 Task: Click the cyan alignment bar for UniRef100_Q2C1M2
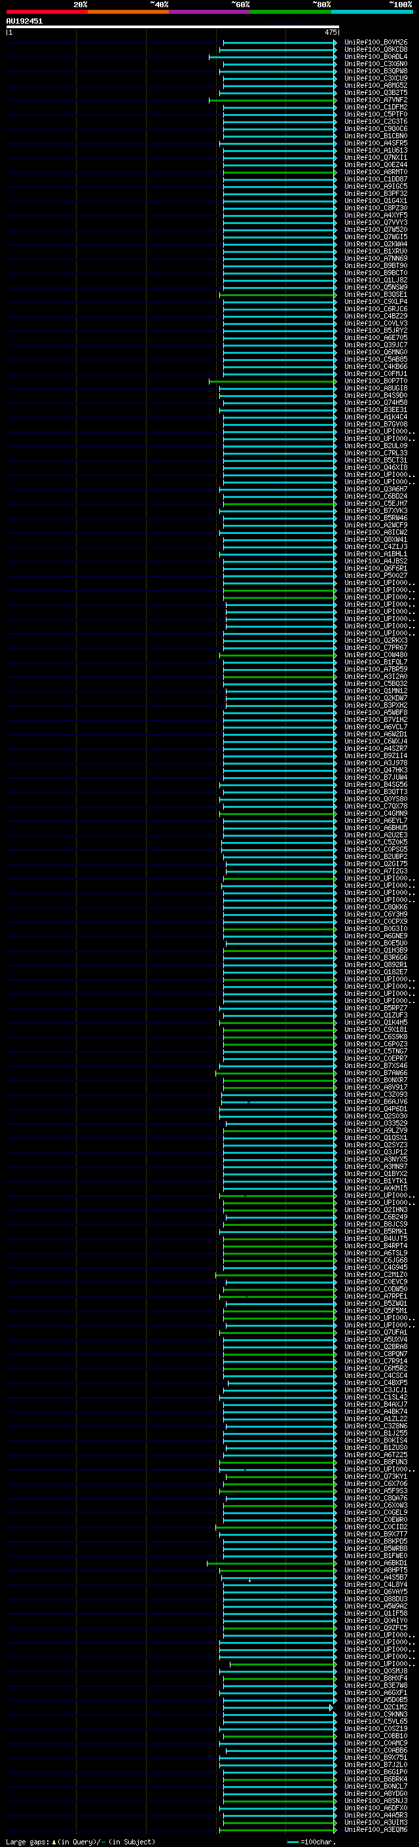click(279, 1707)
